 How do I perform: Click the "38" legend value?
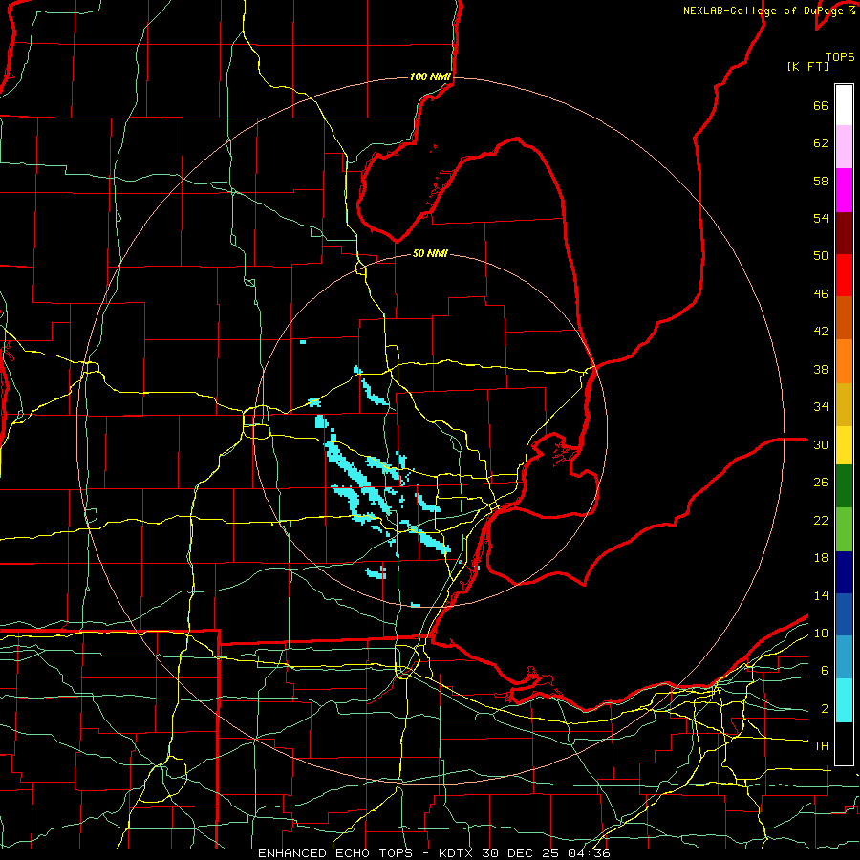[x=821, y=369]
